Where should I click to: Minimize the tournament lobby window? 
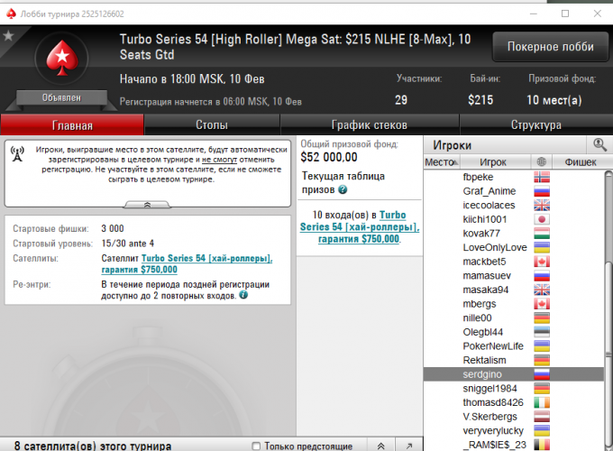[x=534, y=14]
